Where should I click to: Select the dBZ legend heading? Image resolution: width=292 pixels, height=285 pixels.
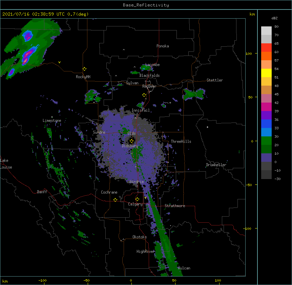pyautogui.click(x=274, y=18)
